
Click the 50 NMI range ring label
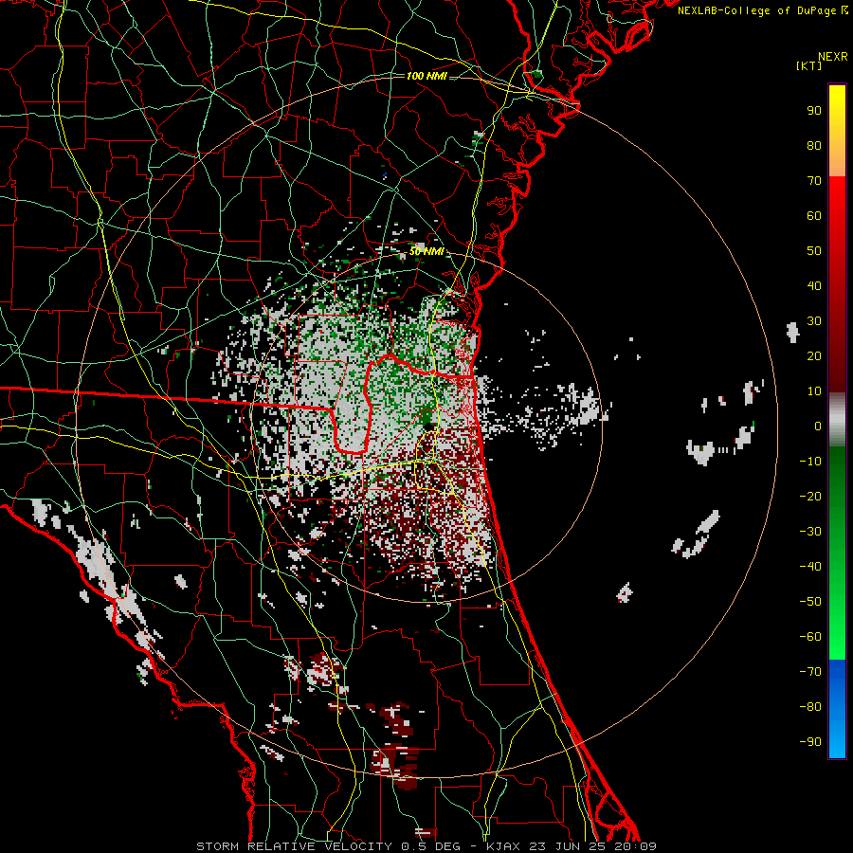tap(426, 251)
